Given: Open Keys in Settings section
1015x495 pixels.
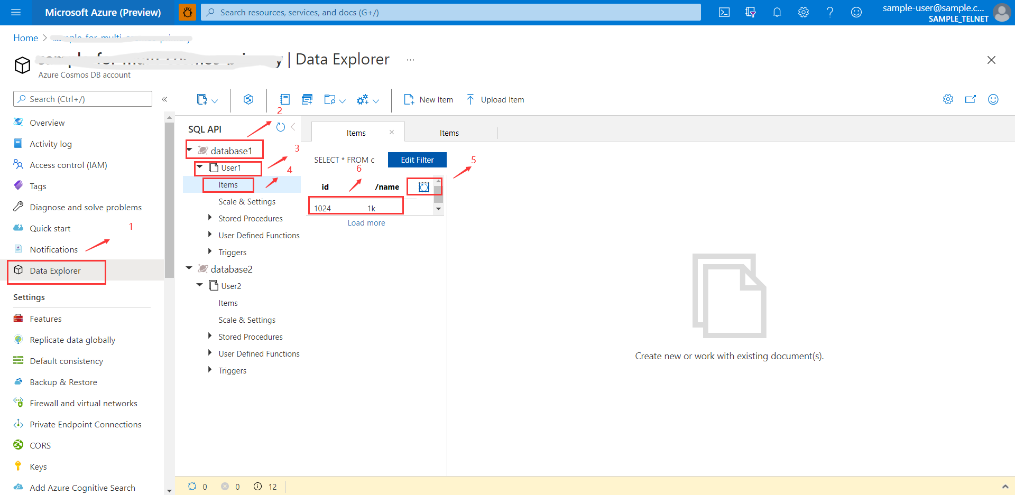Looking at the screenshot, I should click(38, 466).
